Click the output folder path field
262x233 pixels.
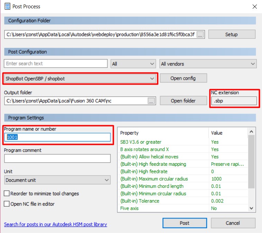click(76, 101)
